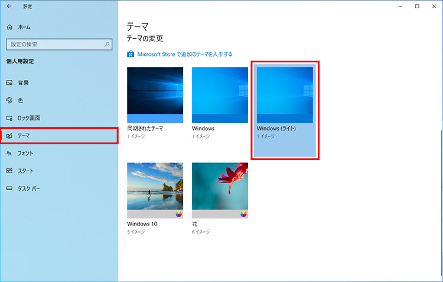
Task: Click the picture icon next to 背景
Action: click(x=9, y=83)
